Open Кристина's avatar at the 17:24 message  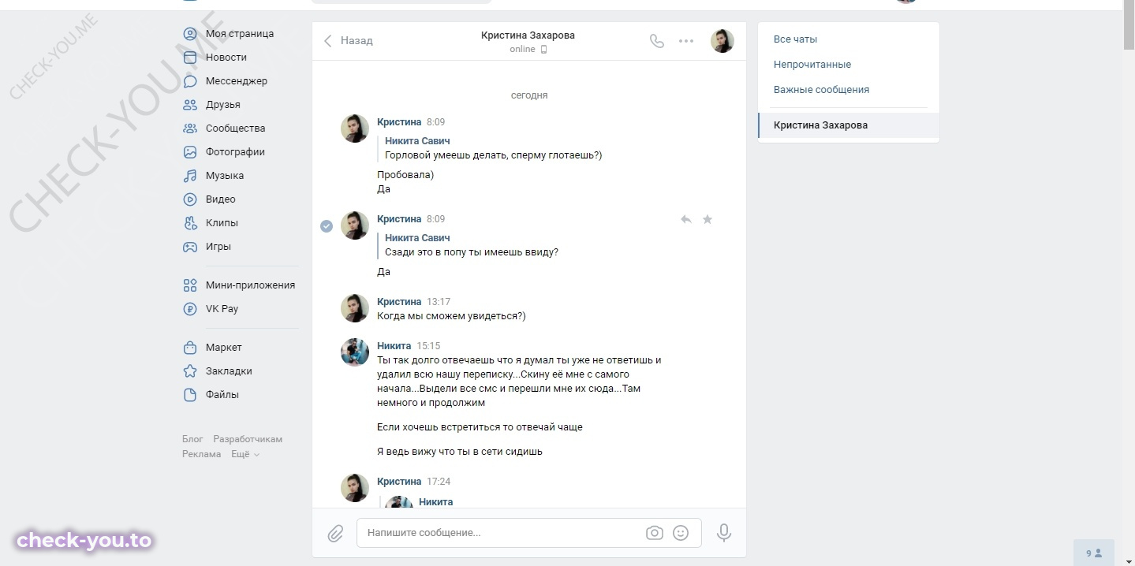coord(355,488)
